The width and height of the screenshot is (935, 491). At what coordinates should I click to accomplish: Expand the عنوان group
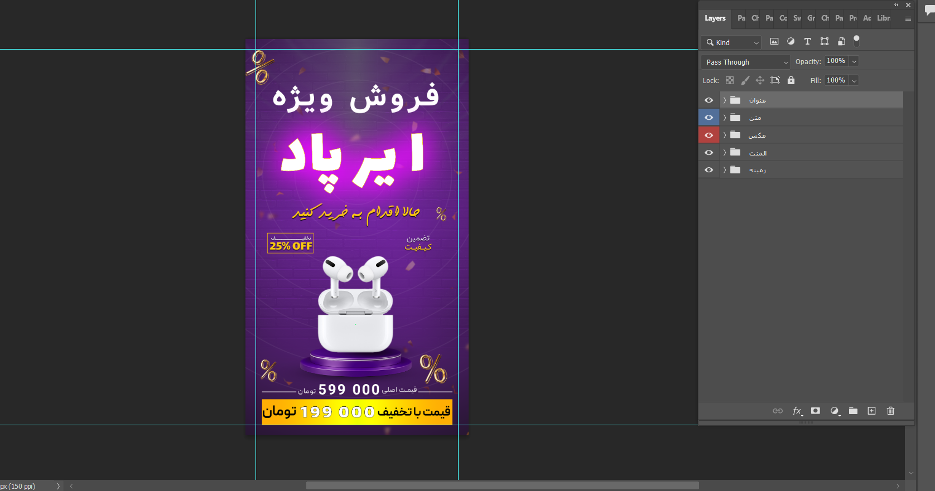[x=725, y=100]
